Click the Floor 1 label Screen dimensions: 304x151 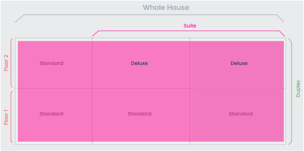pyautogui.click(x=6, y=113)
